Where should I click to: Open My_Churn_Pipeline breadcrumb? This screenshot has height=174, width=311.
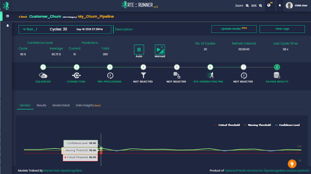(x=96, y=17)
